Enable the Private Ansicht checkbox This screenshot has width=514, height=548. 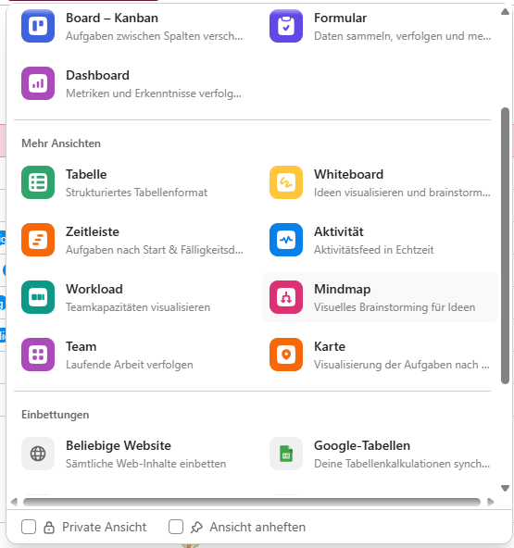coord(29,527)
